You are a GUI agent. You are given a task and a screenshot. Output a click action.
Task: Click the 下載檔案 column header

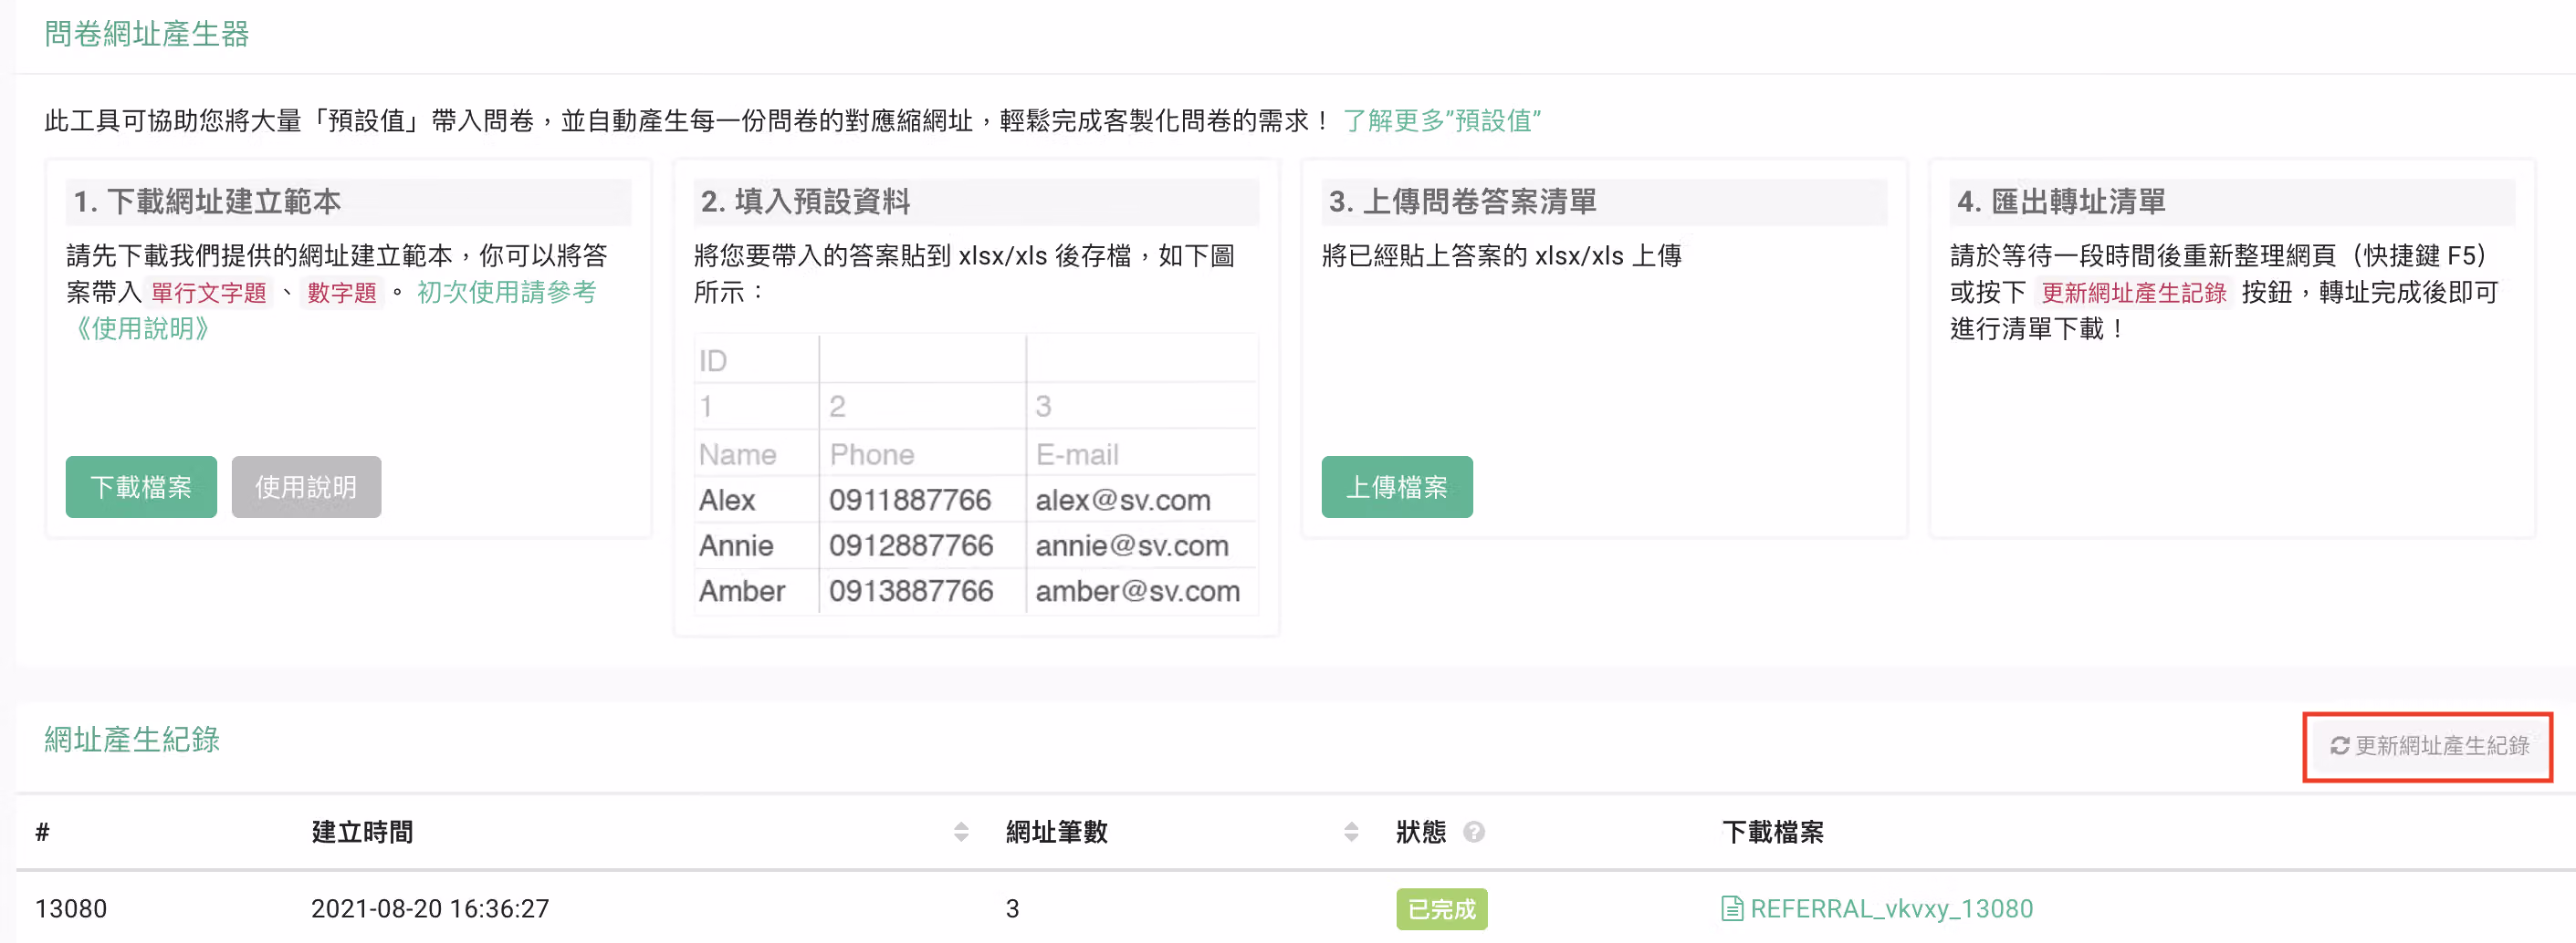1773,832
